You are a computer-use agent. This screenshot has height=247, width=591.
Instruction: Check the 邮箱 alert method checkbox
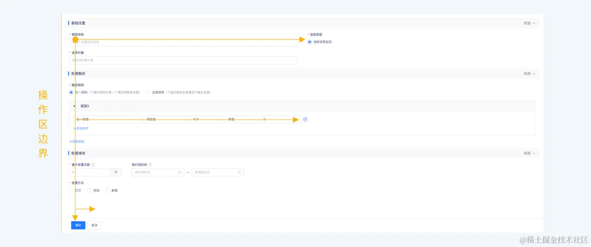(107, 190)
